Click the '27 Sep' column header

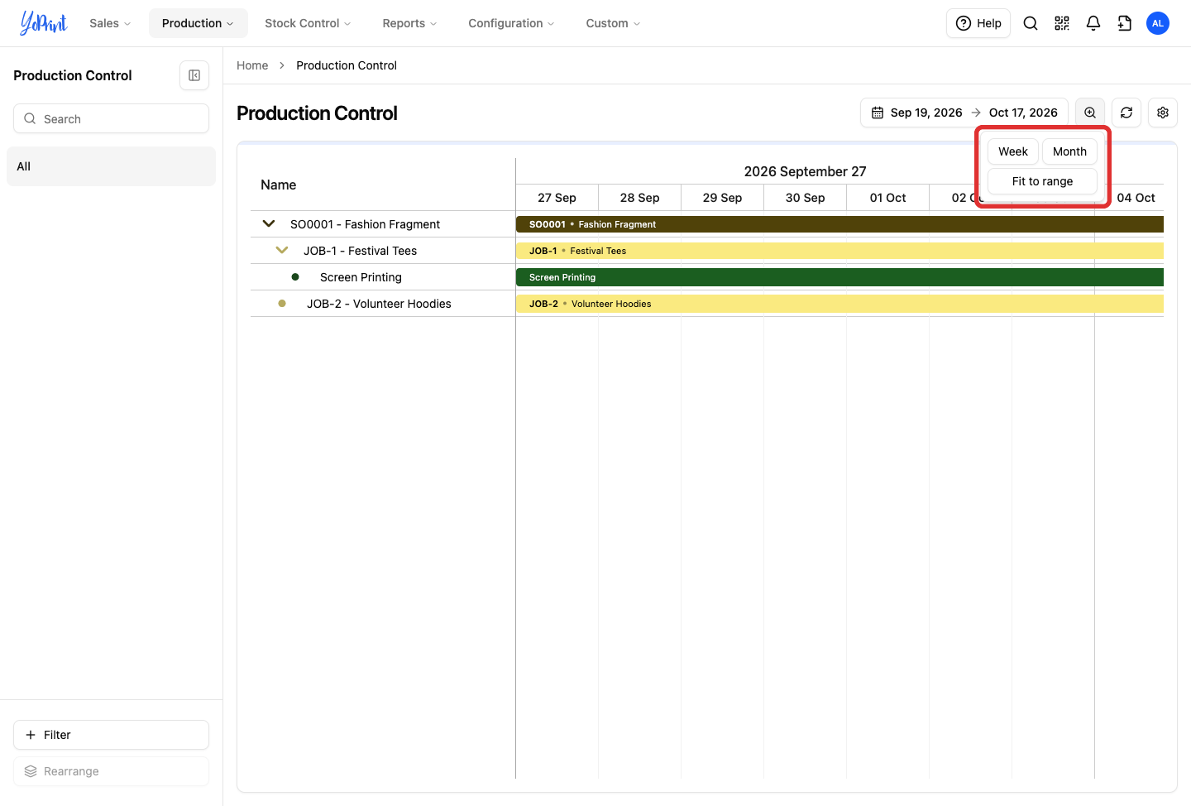[557, 198]
